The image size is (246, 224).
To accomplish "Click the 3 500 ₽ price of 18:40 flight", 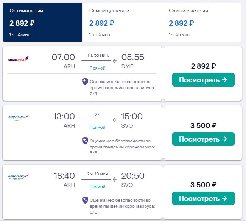I will click(x=203, y=185).
